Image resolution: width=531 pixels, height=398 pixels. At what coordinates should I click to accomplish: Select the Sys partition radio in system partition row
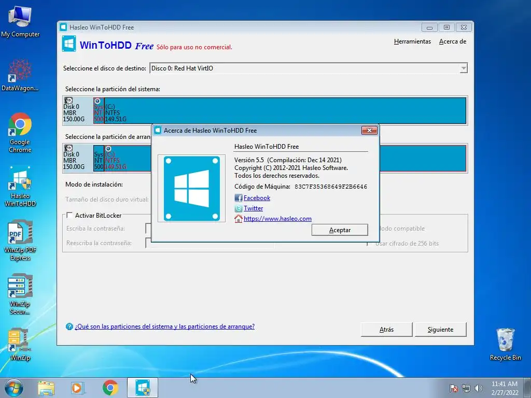[97, 101]
